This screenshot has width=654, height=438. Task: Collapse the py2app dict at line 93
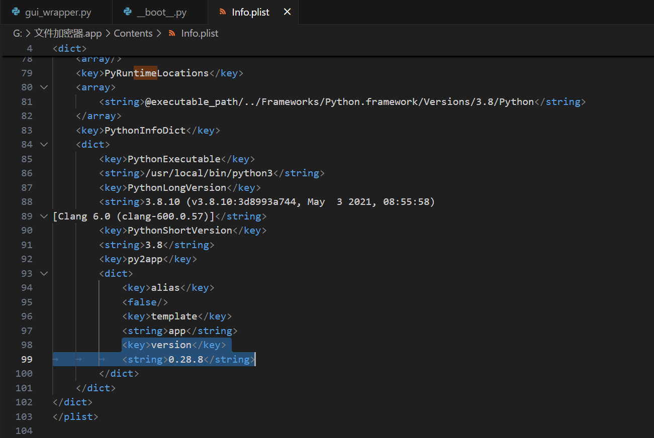(44, 274)
